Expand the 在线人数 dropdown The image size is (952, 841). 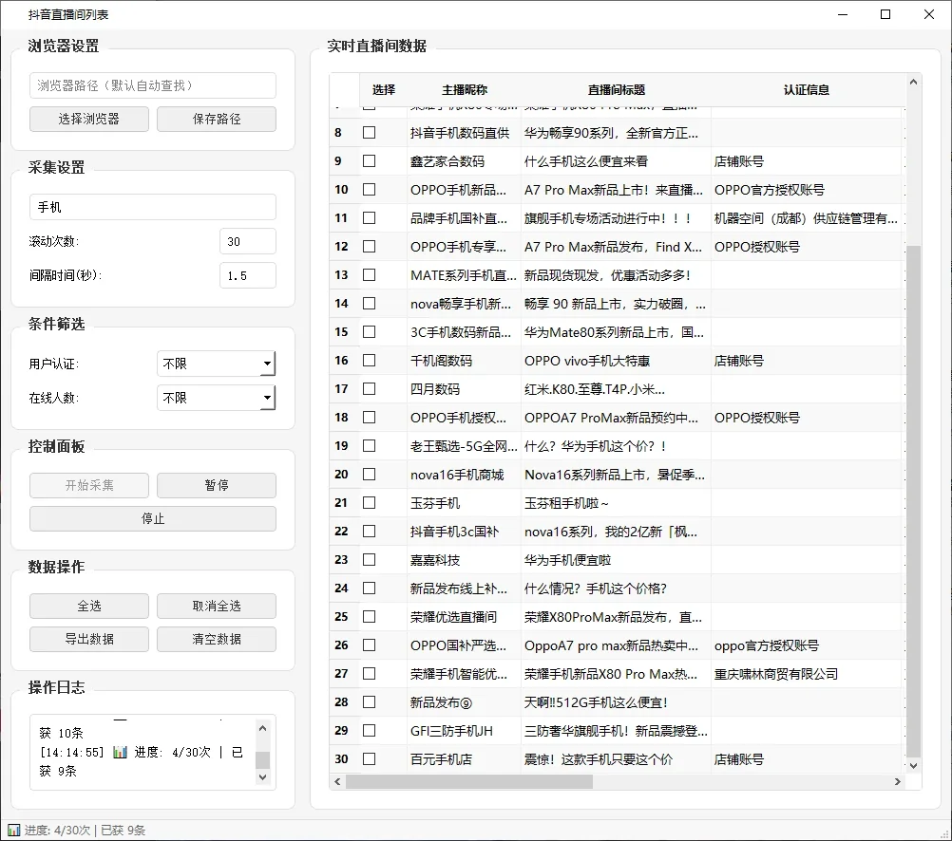pyautogui.click(x=216, y=398)
